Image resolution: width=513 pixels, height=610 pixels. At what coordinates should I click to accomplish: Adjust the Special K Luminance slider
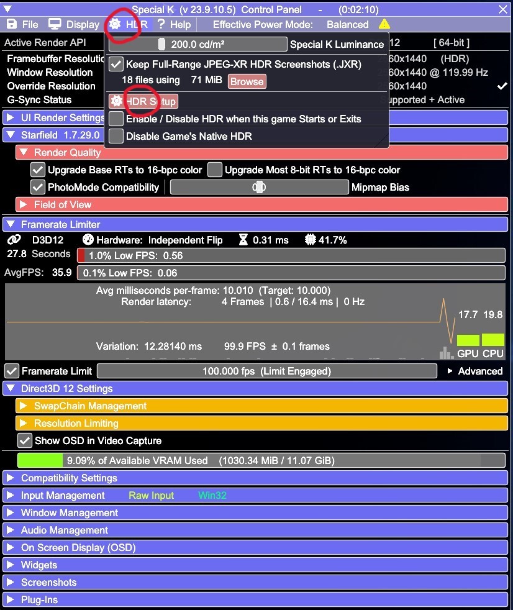coord(198,44)
